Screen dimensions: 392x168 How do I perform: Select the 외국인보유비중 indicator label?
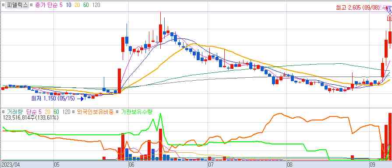click(95, 112)
